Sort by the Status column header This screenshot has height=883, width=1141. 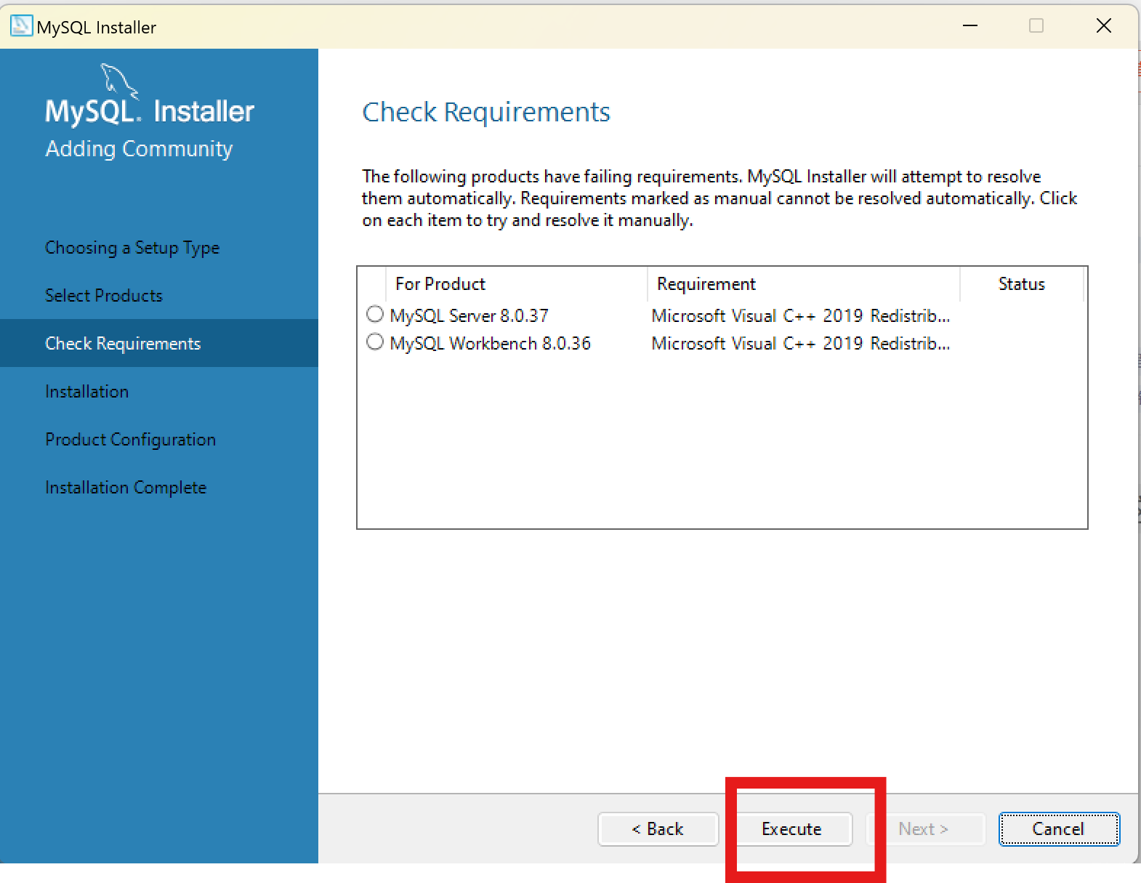point(1022,284)
